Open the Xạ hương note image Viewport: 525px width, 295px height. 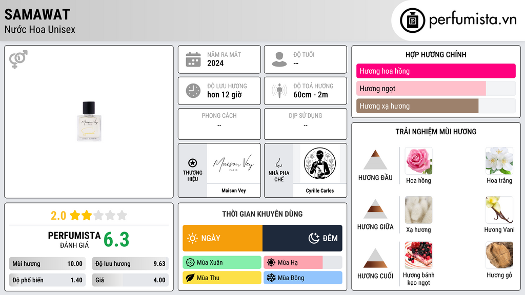pos(418,210)
